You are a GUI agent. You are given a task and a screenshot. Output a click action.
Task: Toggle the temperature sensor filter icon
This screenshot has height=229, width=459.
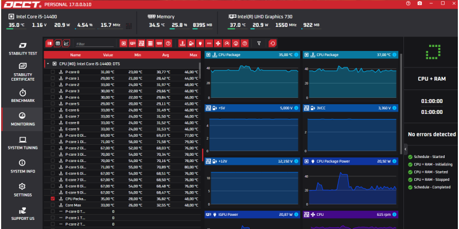click(x=182, y=44)
